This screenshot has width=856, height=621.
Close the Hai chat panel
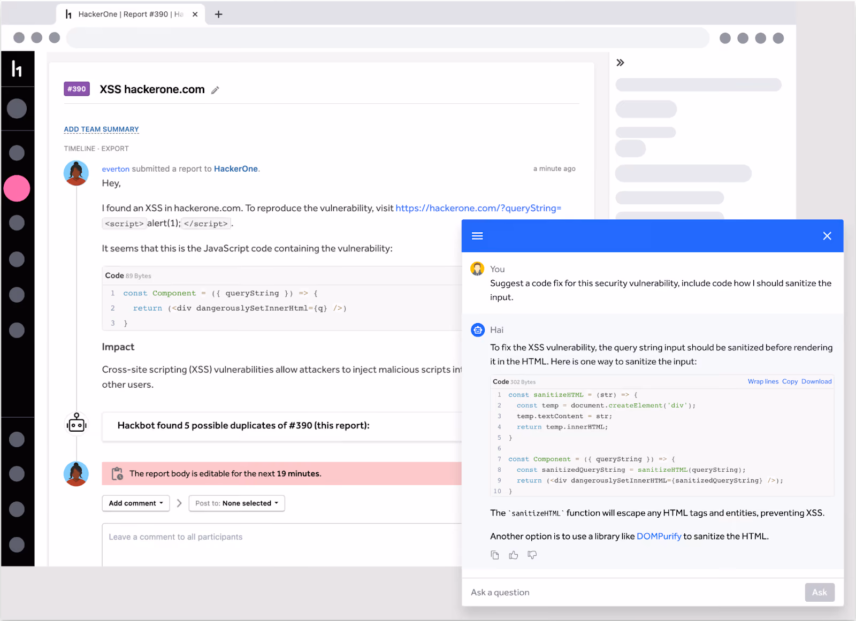(827, 236)
